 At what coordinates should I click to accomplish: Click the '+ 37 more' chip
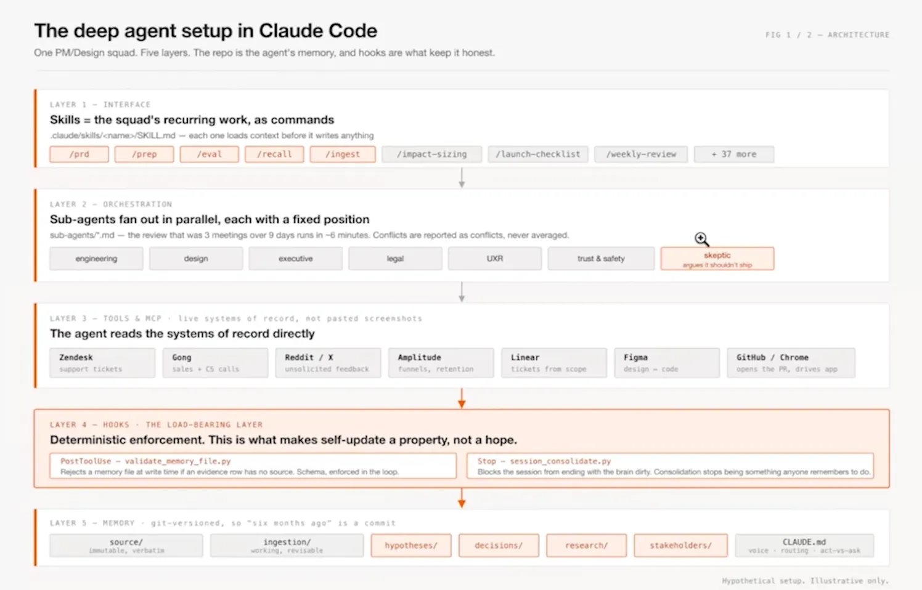point(734,154)
